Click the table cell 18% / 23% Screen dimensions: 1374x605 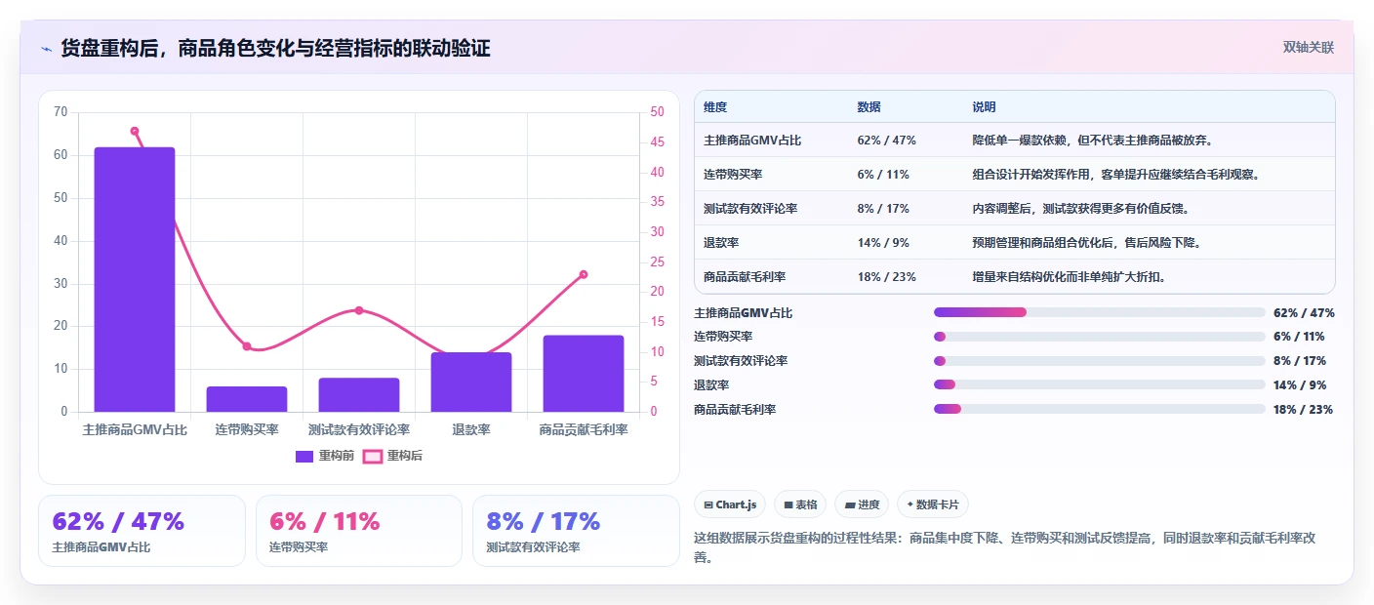(886, 277)
